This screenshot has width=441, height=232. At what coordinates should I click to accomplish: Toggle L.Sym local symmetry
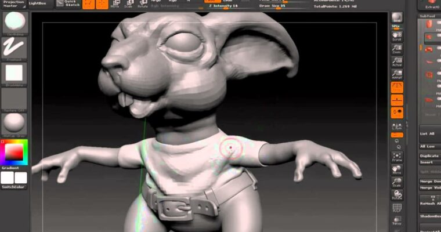pyautogui.click(x=397, y=126)
